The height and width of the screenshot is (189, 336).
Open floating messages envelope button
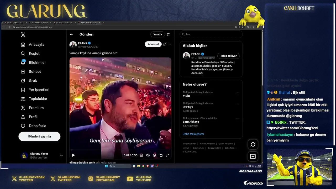tap(253, 156)
